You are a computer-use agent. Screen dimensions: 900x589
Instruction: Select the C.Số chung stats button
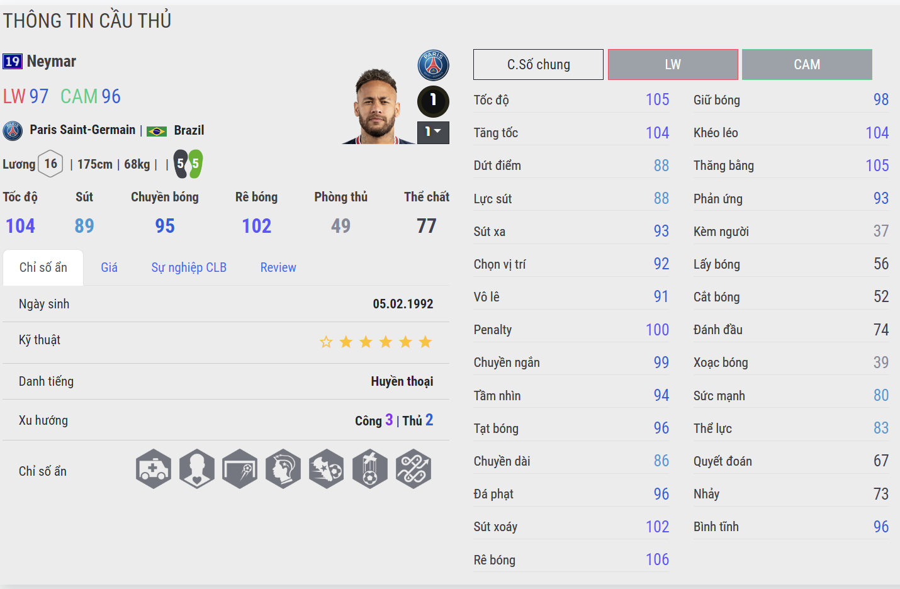coord(538,65)
